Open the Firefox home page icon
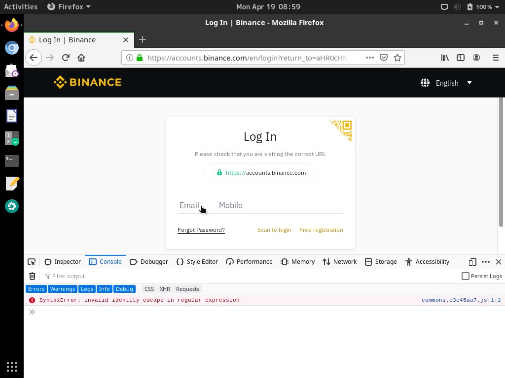505x378 pixels. (81, 58)
